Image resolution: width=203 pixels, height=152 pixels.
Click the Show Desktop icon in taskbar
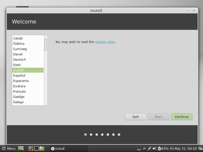21,148
